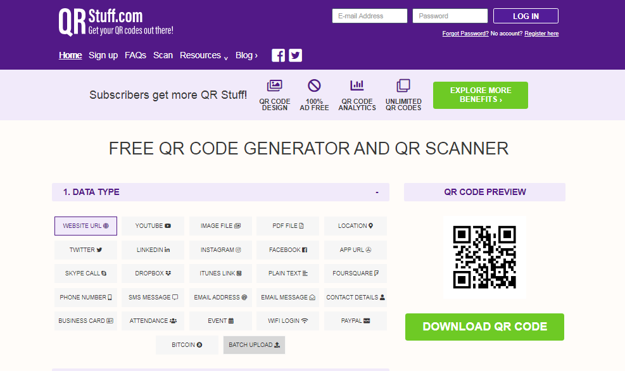625x371 pixels.
Task: Select Foursquare data type
Action: click(x=355, y=274)
